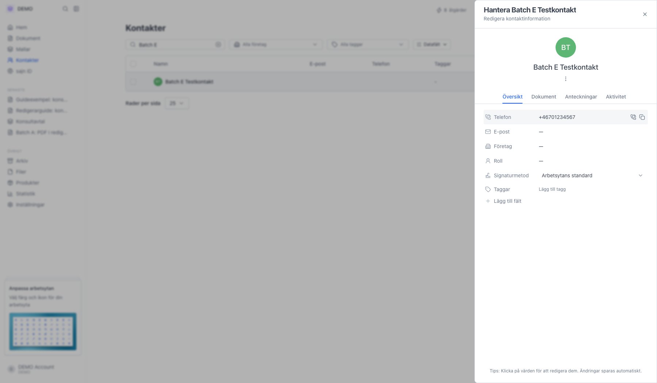Toggle the sidebar layout icon in header
The height and width of the screenshot is (383, 657).
pos(76,9)
